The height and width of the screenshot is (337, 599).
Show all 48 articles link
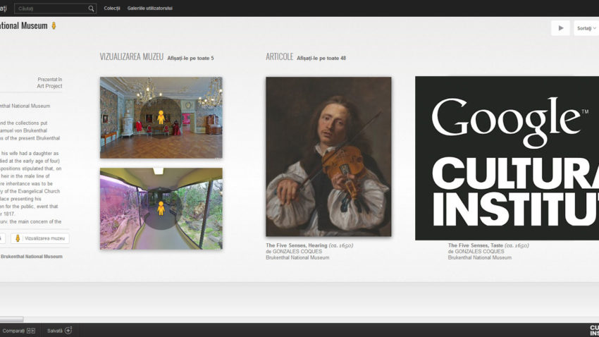(x=321, y=58)
